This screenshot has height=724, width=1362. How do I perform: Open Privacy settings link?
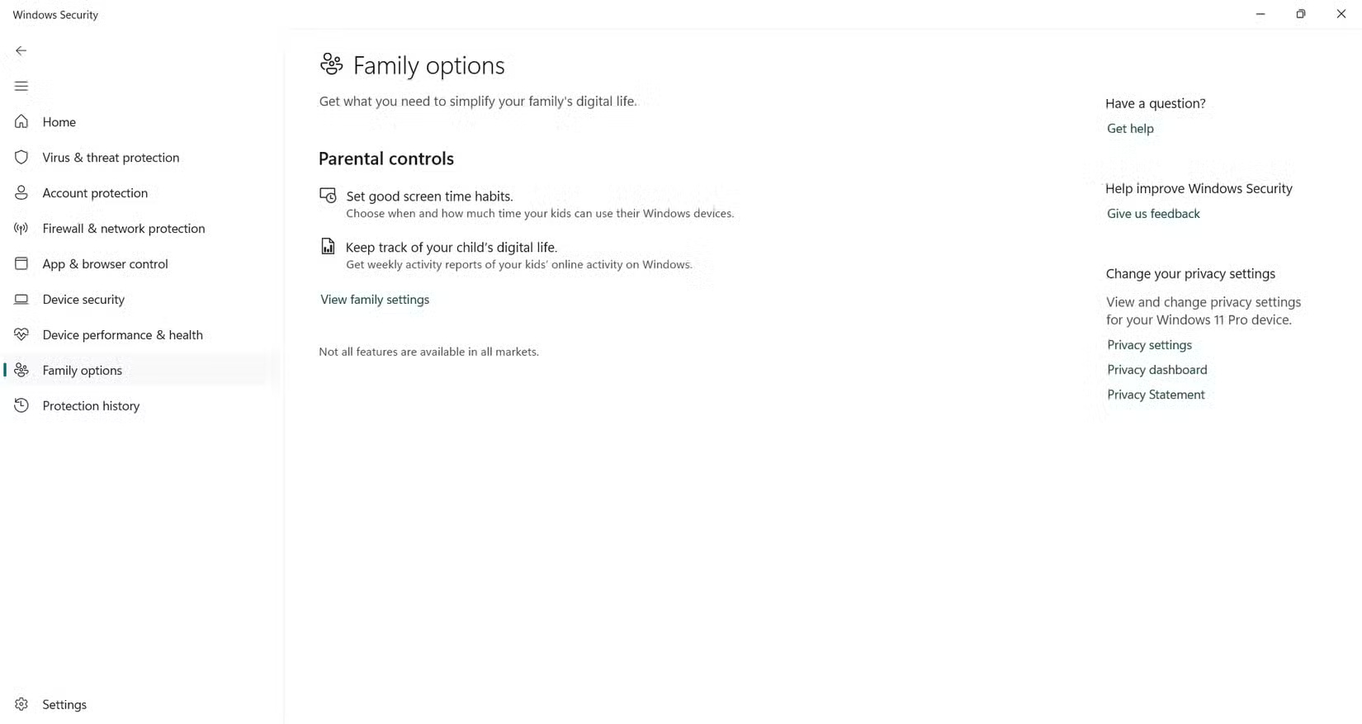pyautogui.click(x=1149, y=344)
